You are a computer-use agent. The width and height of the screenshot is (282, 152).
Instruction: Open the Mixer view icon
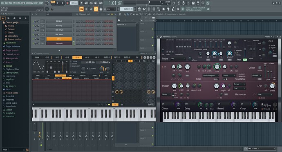[x=154, y=9]
